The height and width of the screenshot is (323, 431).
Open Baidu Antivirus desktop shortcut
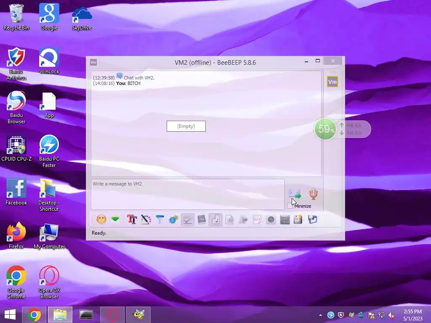click(16, 64)
